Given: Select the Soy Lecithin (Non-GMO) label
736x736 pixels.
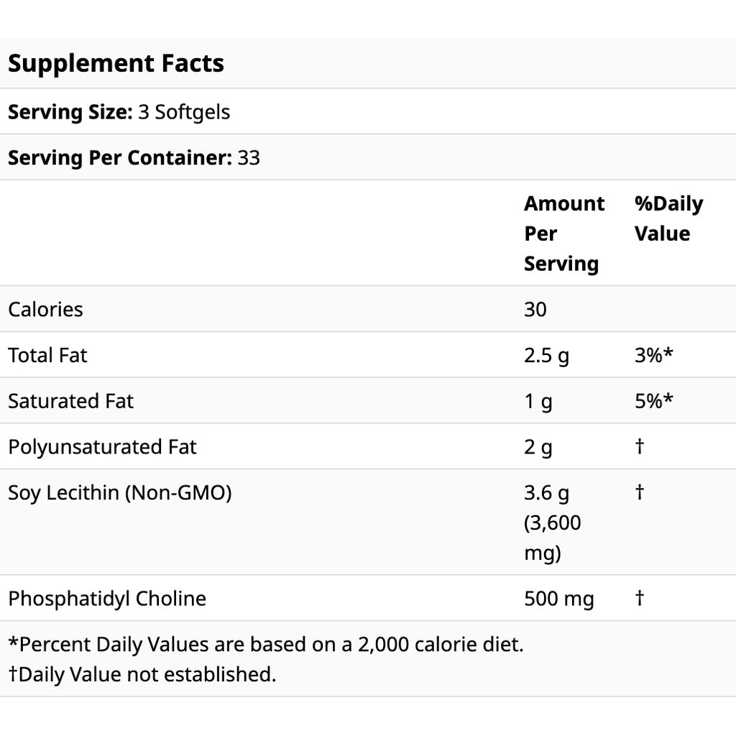Looking at the screenshot, I should (x=120, y=493).
